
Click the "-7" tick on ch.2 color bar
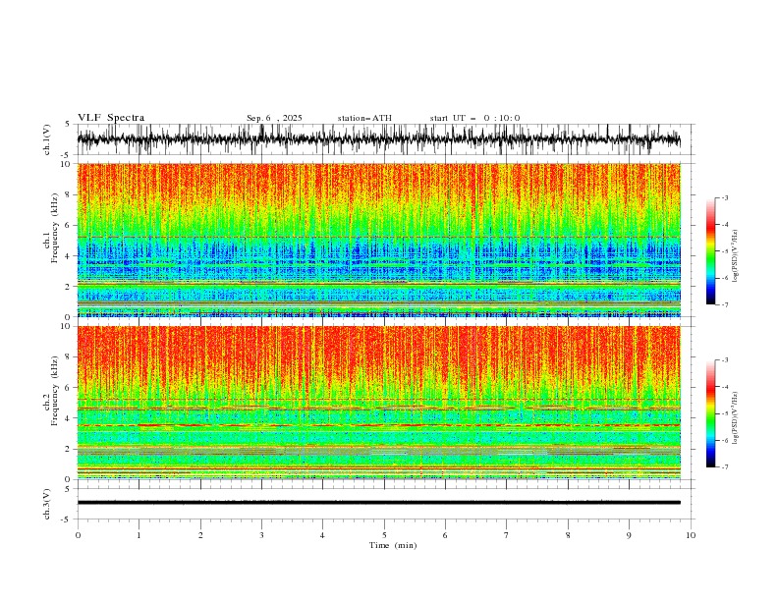coord(725,467)
